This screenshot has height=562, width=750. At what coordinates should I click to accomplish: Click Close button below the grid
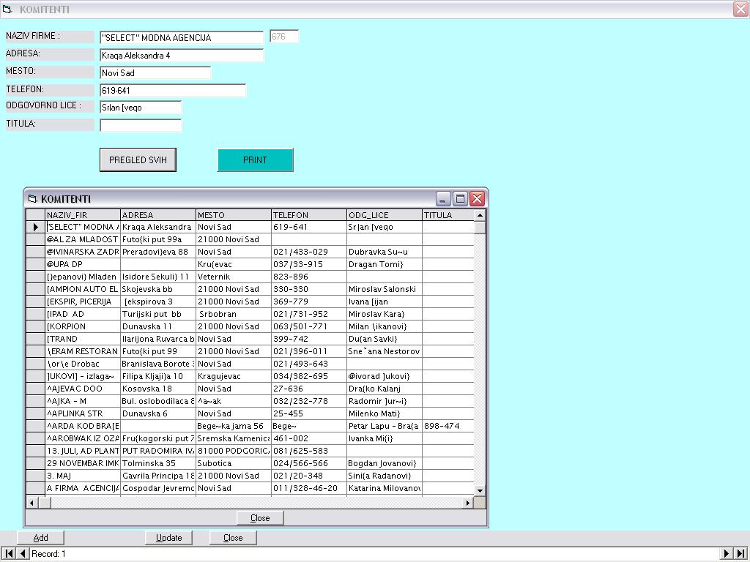click(x=260, y=518)
